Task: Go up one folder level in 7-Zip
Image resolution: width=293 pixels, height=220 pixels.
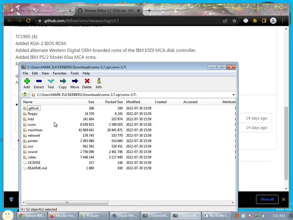Action: pyautogui.click(x=25, y=95)
